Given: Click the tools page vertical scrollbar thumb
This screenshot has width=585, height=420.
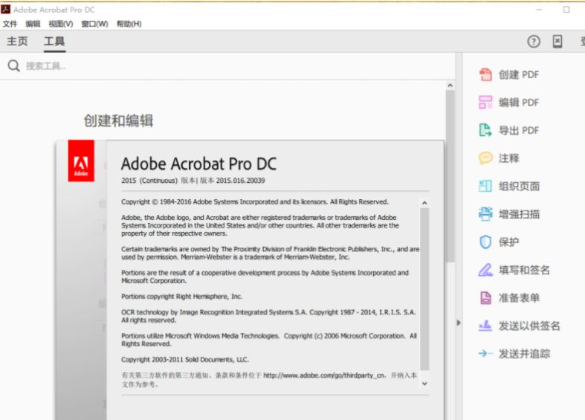Looking at the screenshot, I should click(x=450, y=176).
